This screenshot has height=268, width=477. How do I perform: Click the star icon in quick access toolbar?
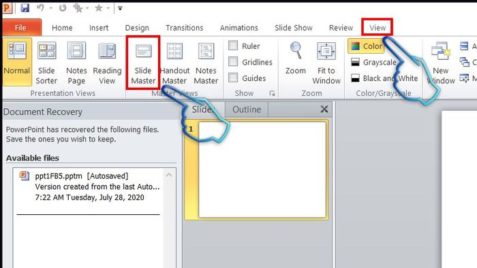pos(98,8)
